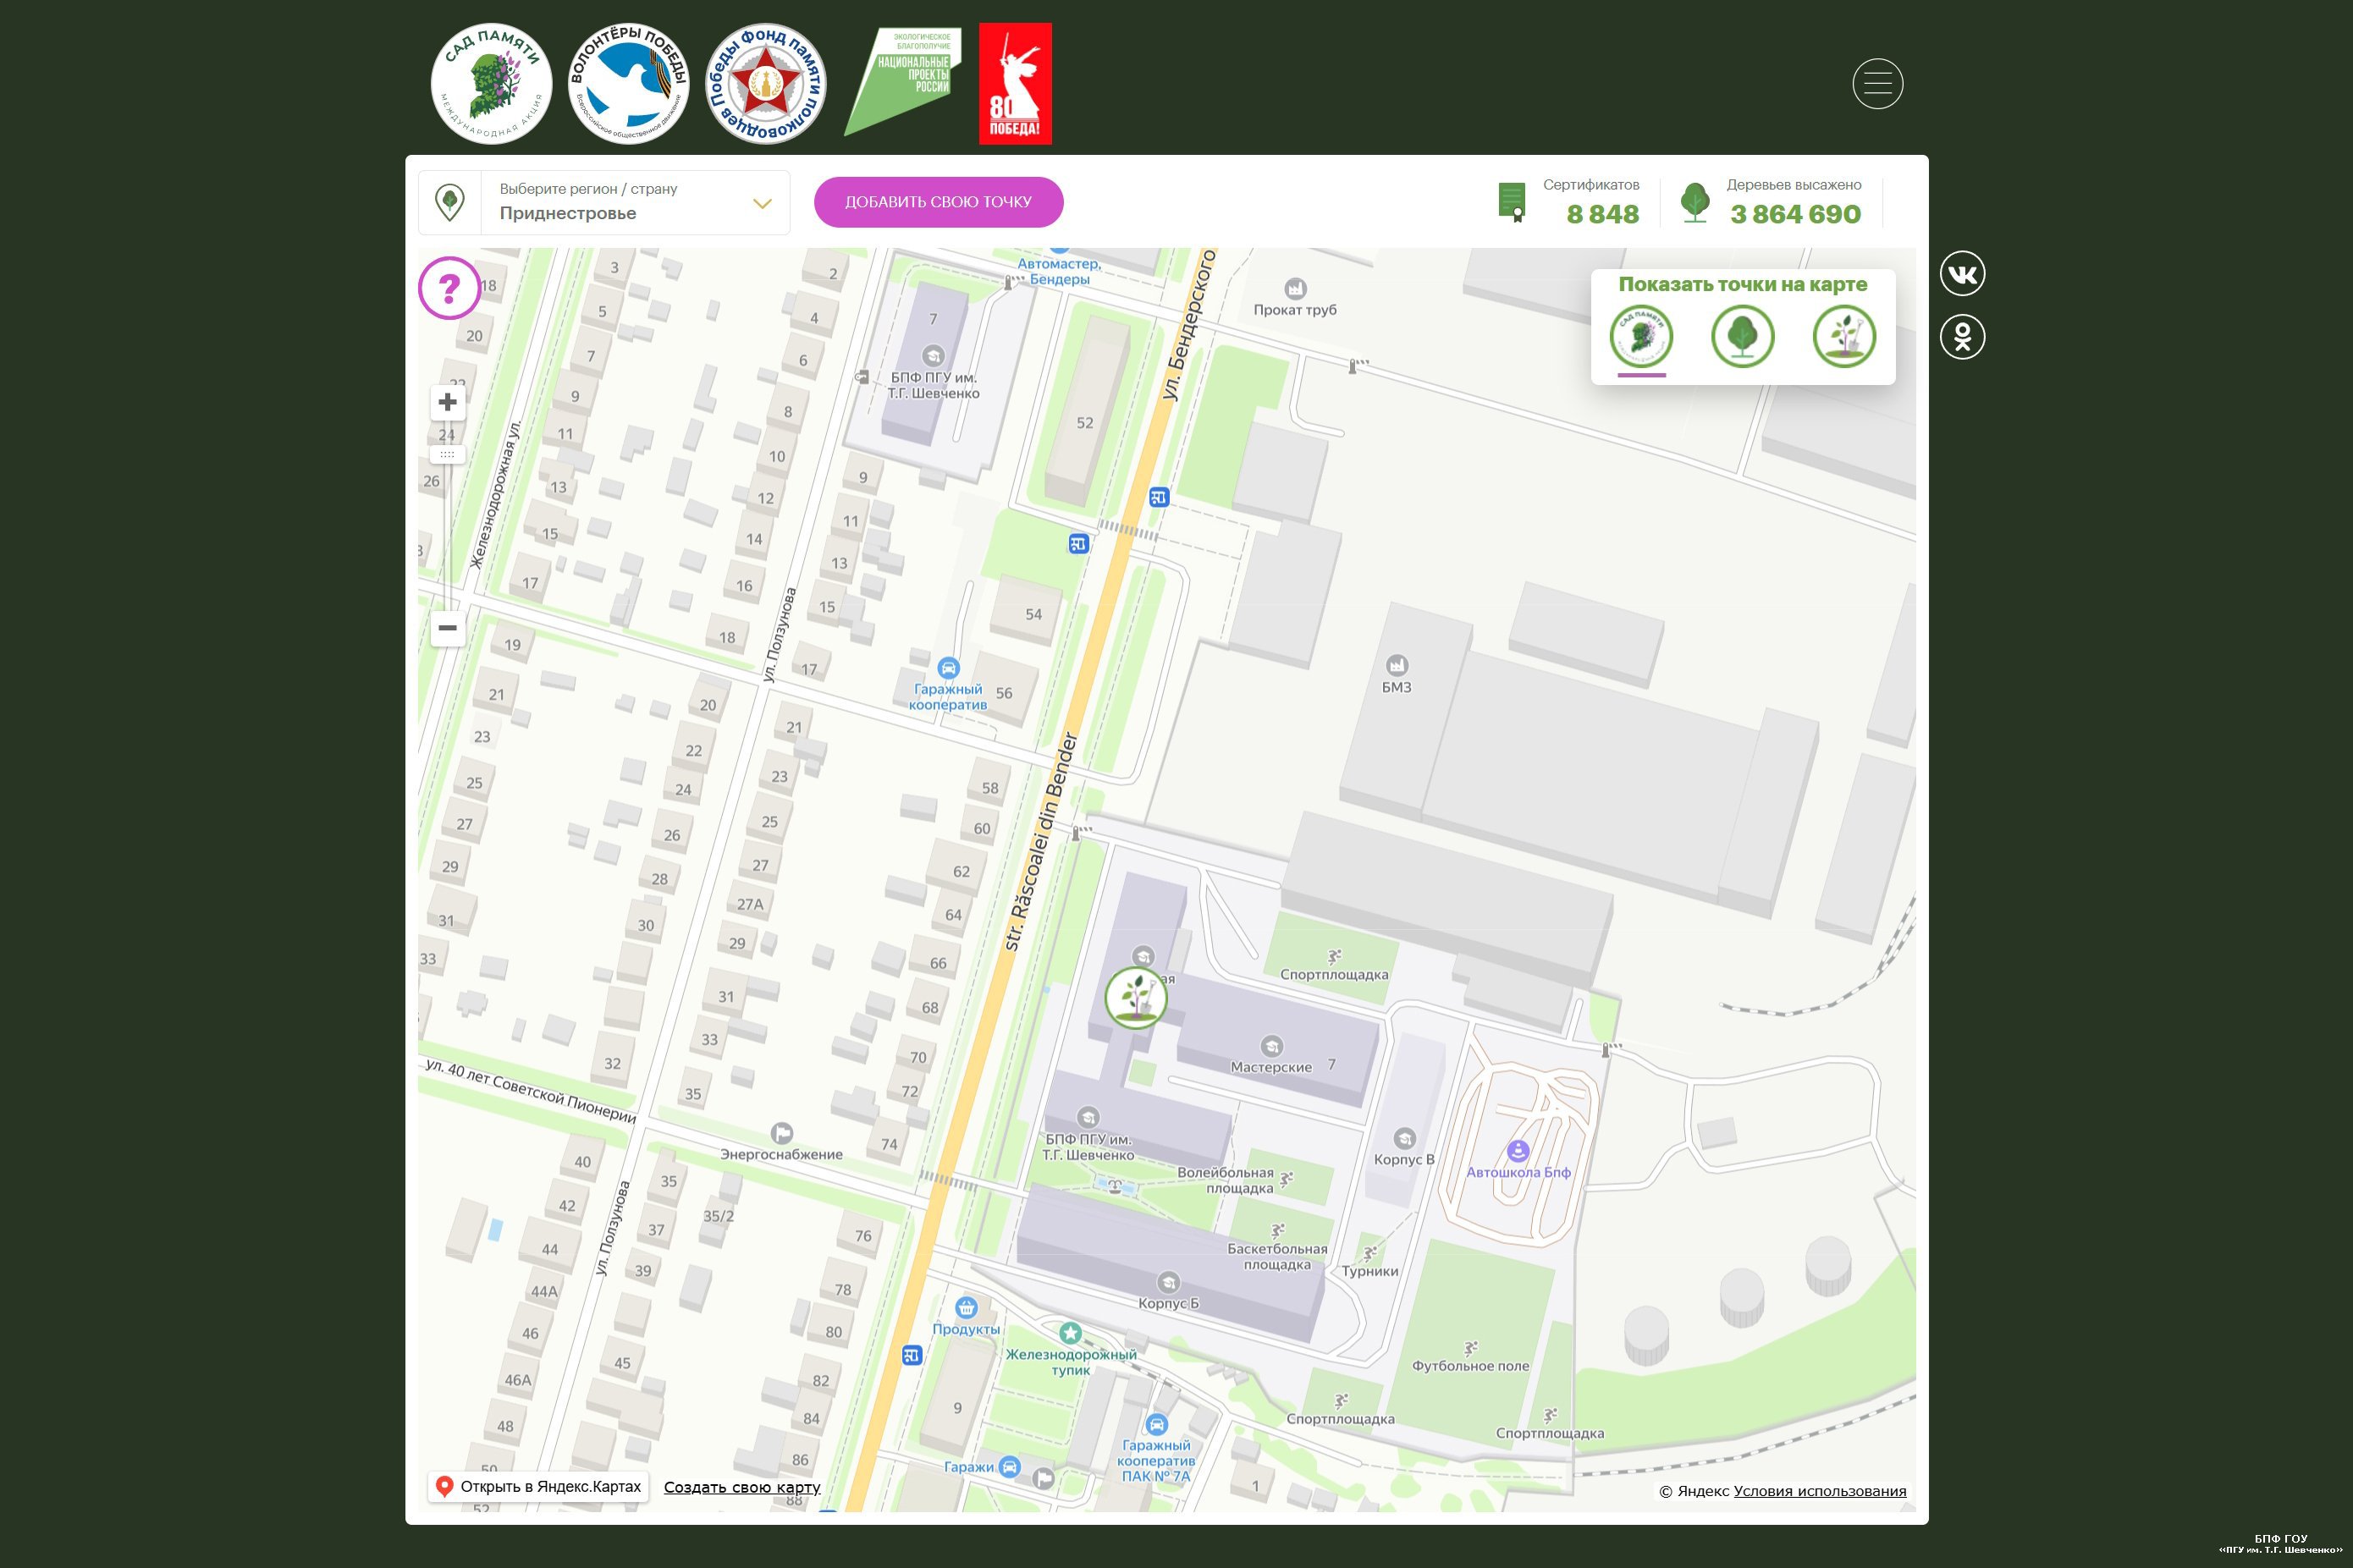Click the Создать свою карту link
Image resolution: width=2353 pixels, height=1568 pixels.
tap(742, 1487)
